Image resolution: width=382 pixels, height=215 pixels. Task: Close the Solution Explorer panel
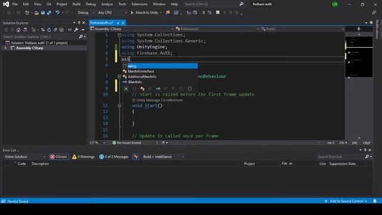tap(84, 23)
